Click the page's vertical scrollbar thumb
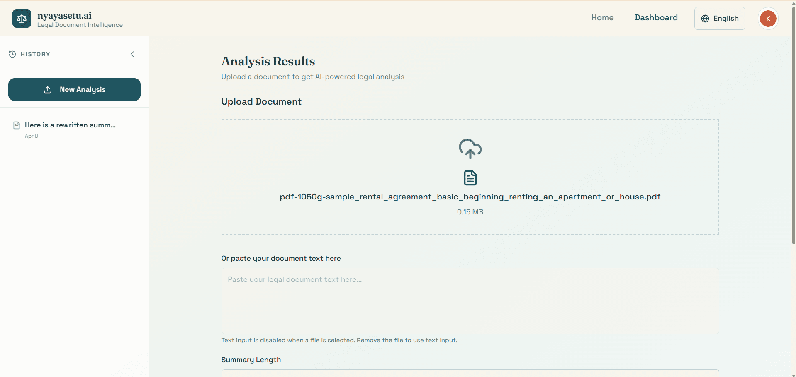 click(x=793, y=124)
